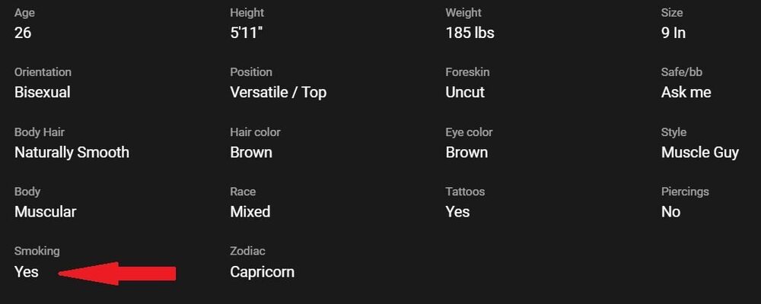Click the Smoking field label

[37, 251]
